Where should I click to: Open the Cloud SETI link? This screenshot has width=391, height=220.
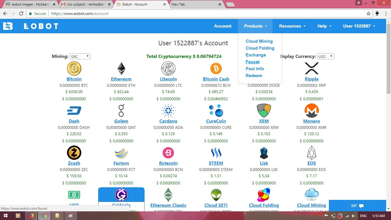(x=216, y=205)
